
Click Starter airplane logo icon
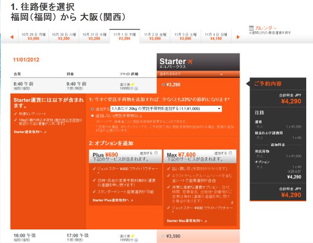click(190, 62)
